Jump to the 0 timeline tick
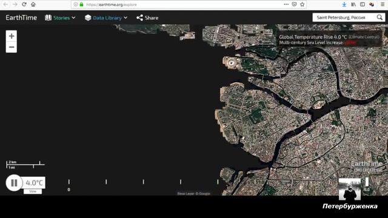388x218 pixels. coord(69,182)
